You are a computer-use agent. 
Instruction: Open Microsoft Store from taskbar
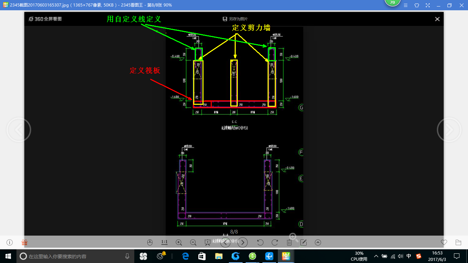[x=202, y=256]
